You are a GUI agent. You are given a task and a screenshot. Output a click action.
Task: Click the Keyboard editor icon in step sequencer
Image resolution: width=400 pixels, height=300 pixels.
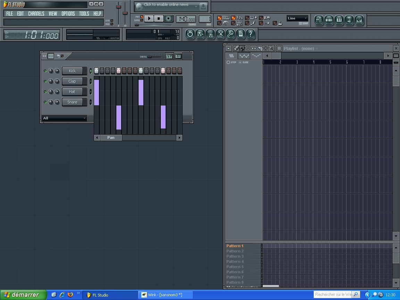[178, 56]
